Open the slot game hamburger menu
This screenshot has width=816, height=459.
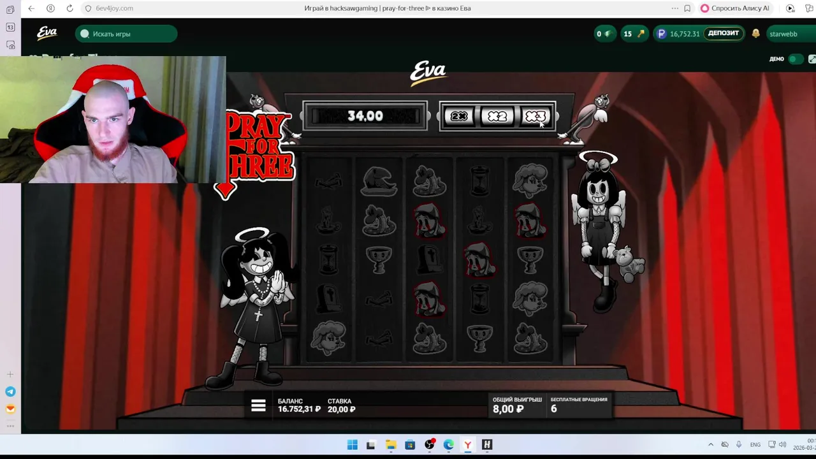(258, 405)
